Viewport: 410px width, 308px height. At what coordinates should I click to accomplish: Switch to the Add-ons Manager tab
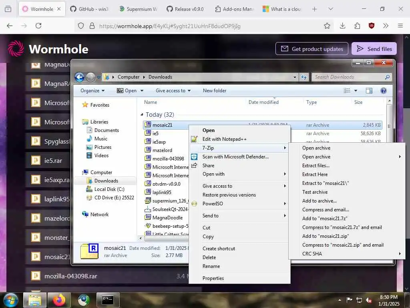235,9
